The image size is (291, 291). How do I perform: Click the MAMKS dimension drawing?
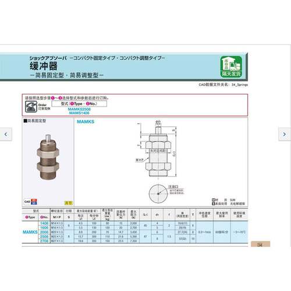(x=158, y=149)
